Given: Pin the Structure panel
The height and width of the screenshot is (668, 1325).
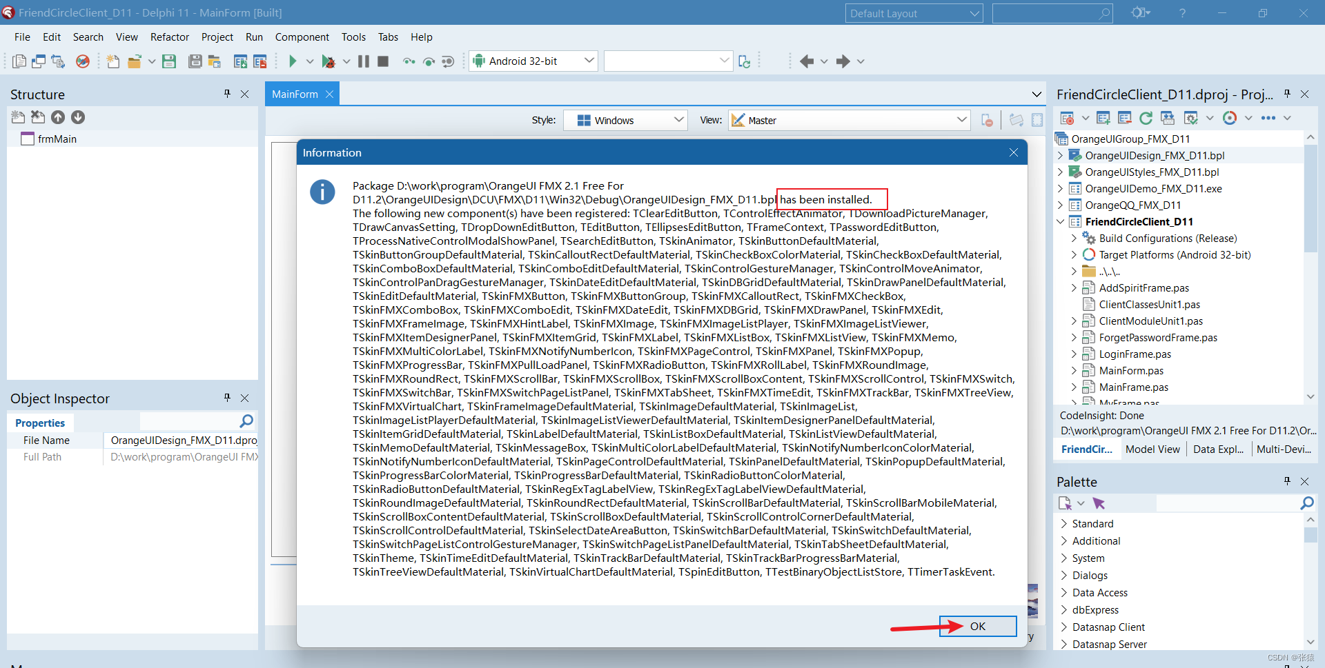Looking at the screenshot, I should [x=227, y=94].
